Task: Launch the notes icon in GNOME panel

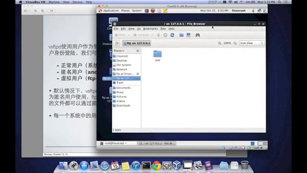Action: coord(165,11)
